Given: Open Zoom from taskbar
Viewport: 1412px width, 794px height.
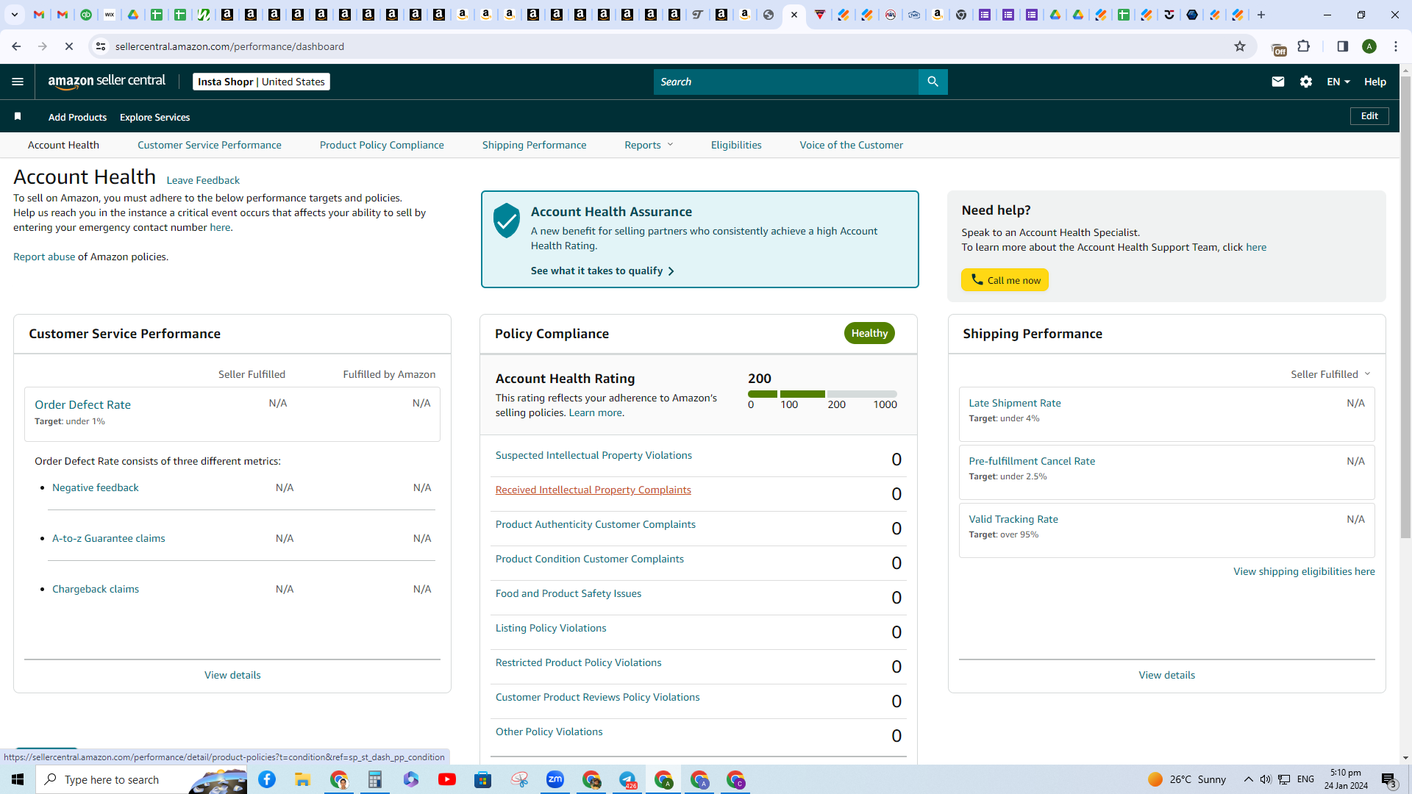Looking at the screenshot, I should pyautogui.click(x=555, y=779).
